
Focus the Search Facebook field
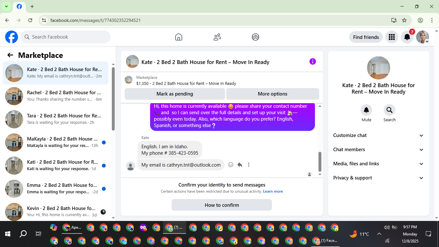point(66,37)
